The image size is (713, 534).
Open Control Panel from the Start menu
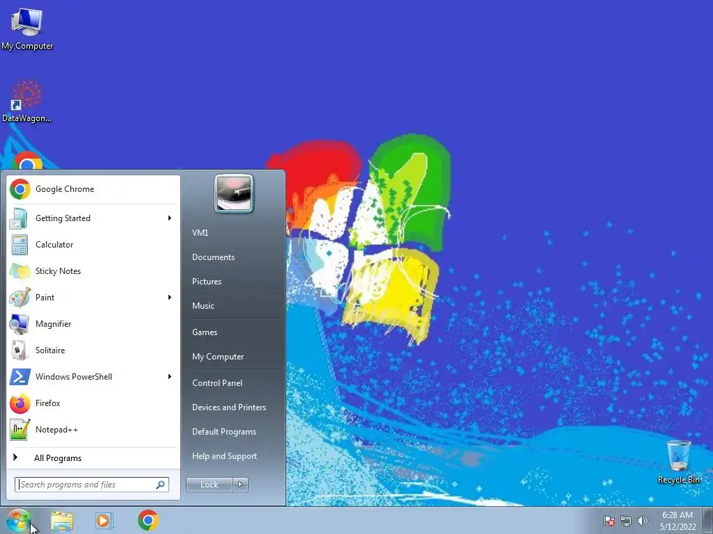[217, 383]
